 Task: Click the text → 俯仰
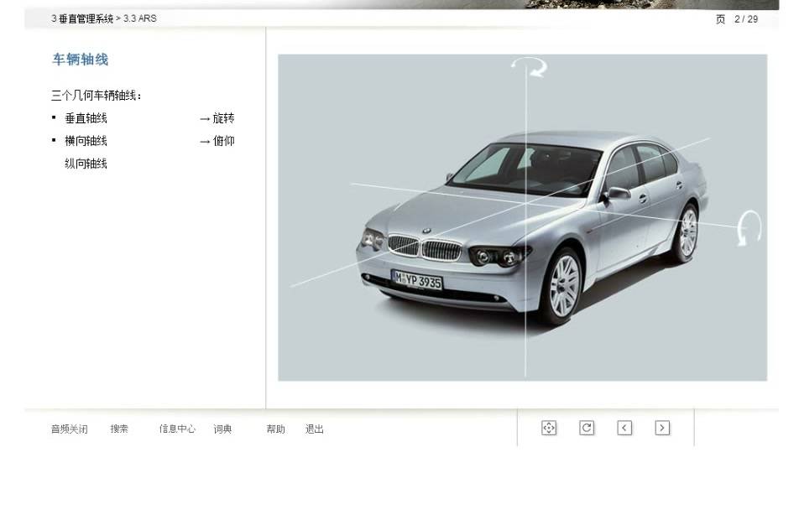[217, 141]
